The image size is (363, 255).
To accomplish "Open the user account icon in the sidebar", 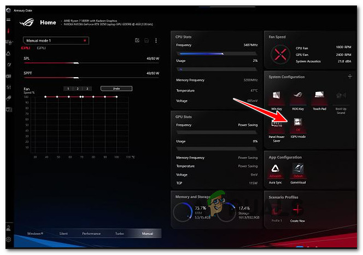I will (x=8, y=228).
